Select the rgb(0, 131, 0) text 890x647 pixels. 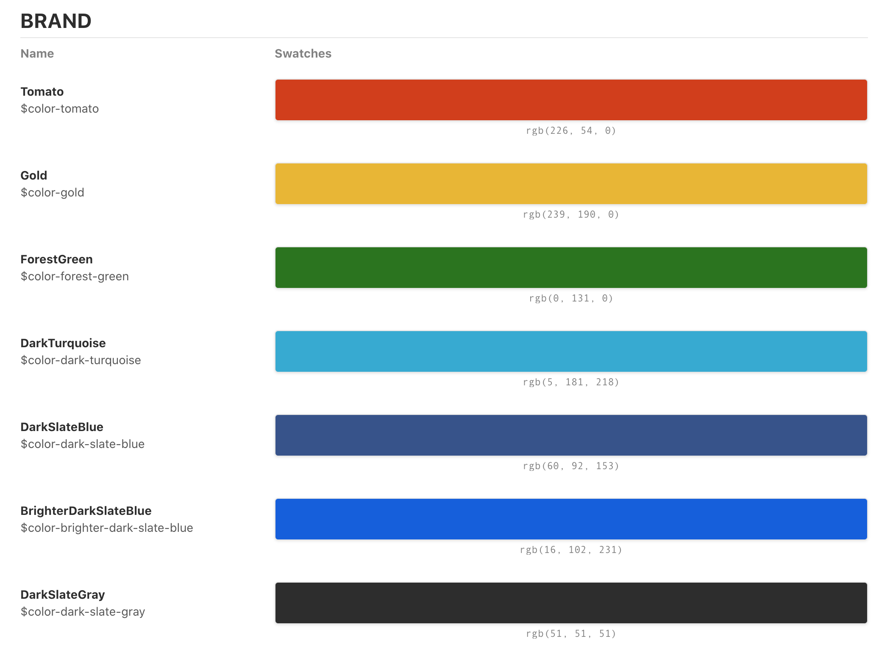click(571, 299)
